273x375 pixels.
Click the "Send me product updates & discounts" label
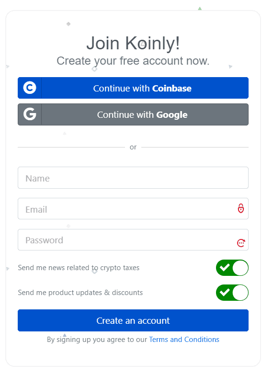[x=80, y=293]
